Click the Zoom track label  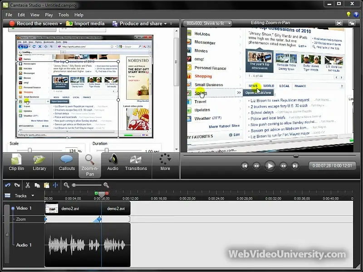tap(21, 219)
